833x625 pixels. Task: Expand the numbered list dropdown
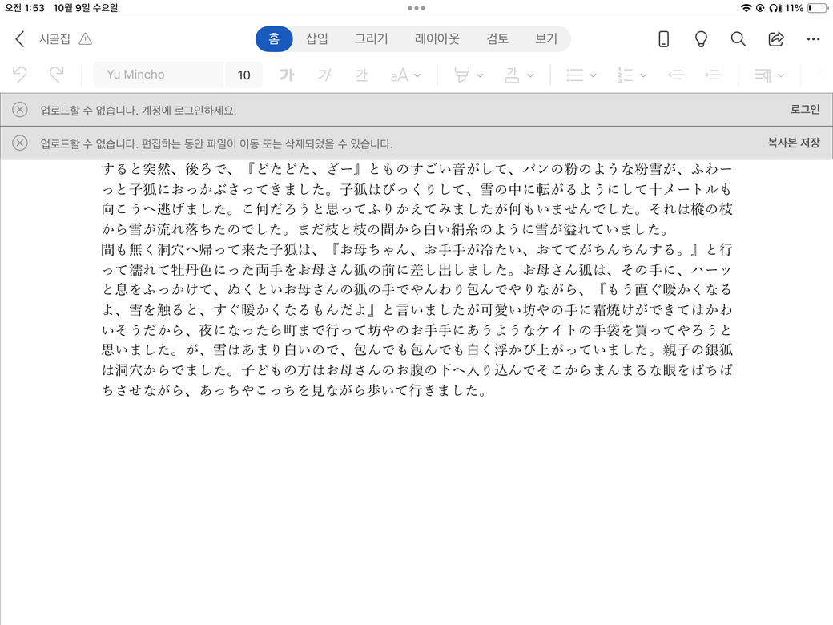(x=643, y=75)
